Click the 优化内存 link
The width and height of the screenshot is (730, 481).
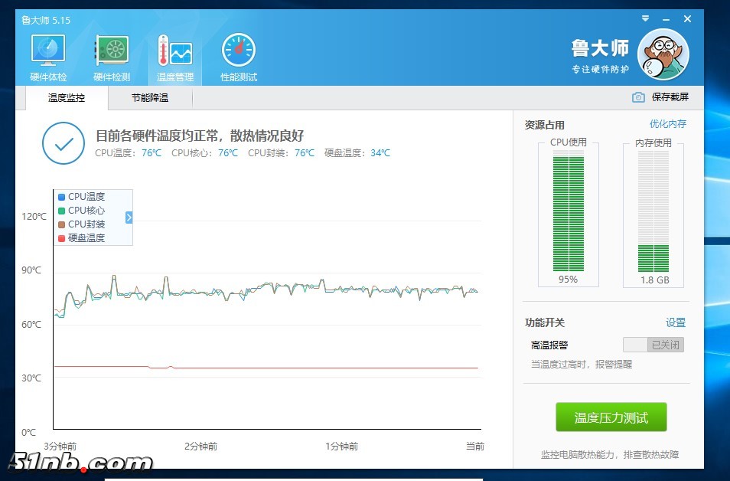(x=667, y=124)
